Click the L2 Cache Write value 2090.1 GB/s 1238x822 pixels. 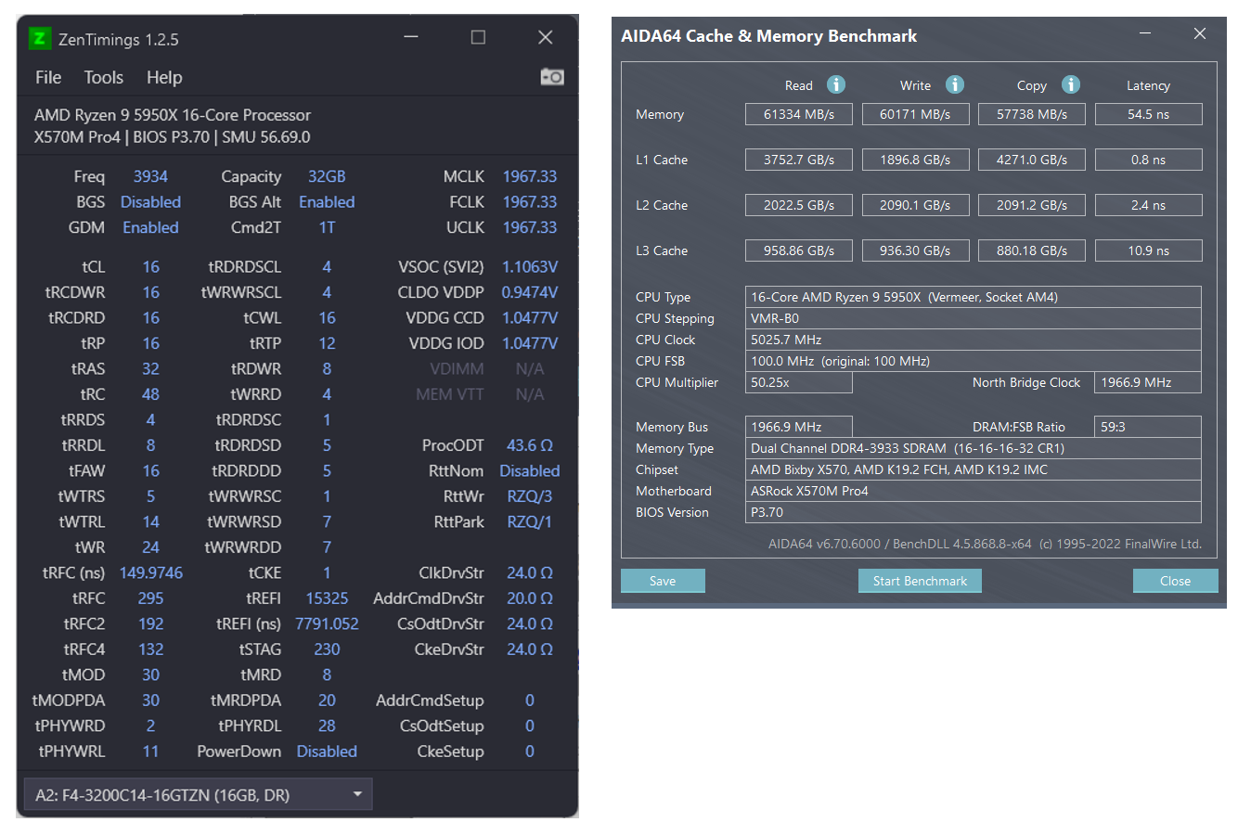(x=916, y=205)
